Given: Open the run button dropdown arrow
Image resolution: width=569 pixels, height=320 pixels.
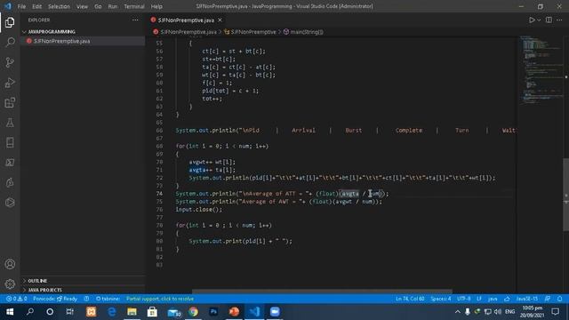Looking at the screenshot, I should [x=539, y=20].
